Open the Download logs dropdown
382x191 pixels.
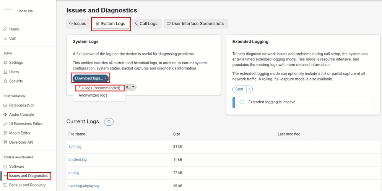91,78
